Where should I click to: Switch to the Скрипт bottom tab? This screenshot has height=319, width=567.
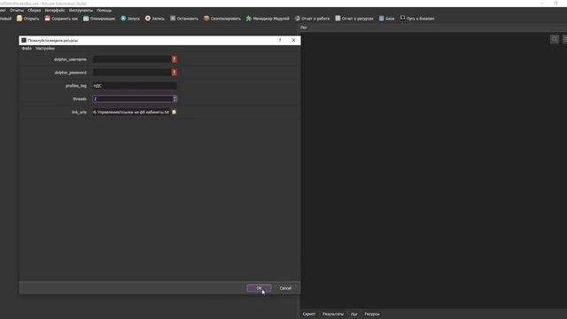tap(309, 314)
